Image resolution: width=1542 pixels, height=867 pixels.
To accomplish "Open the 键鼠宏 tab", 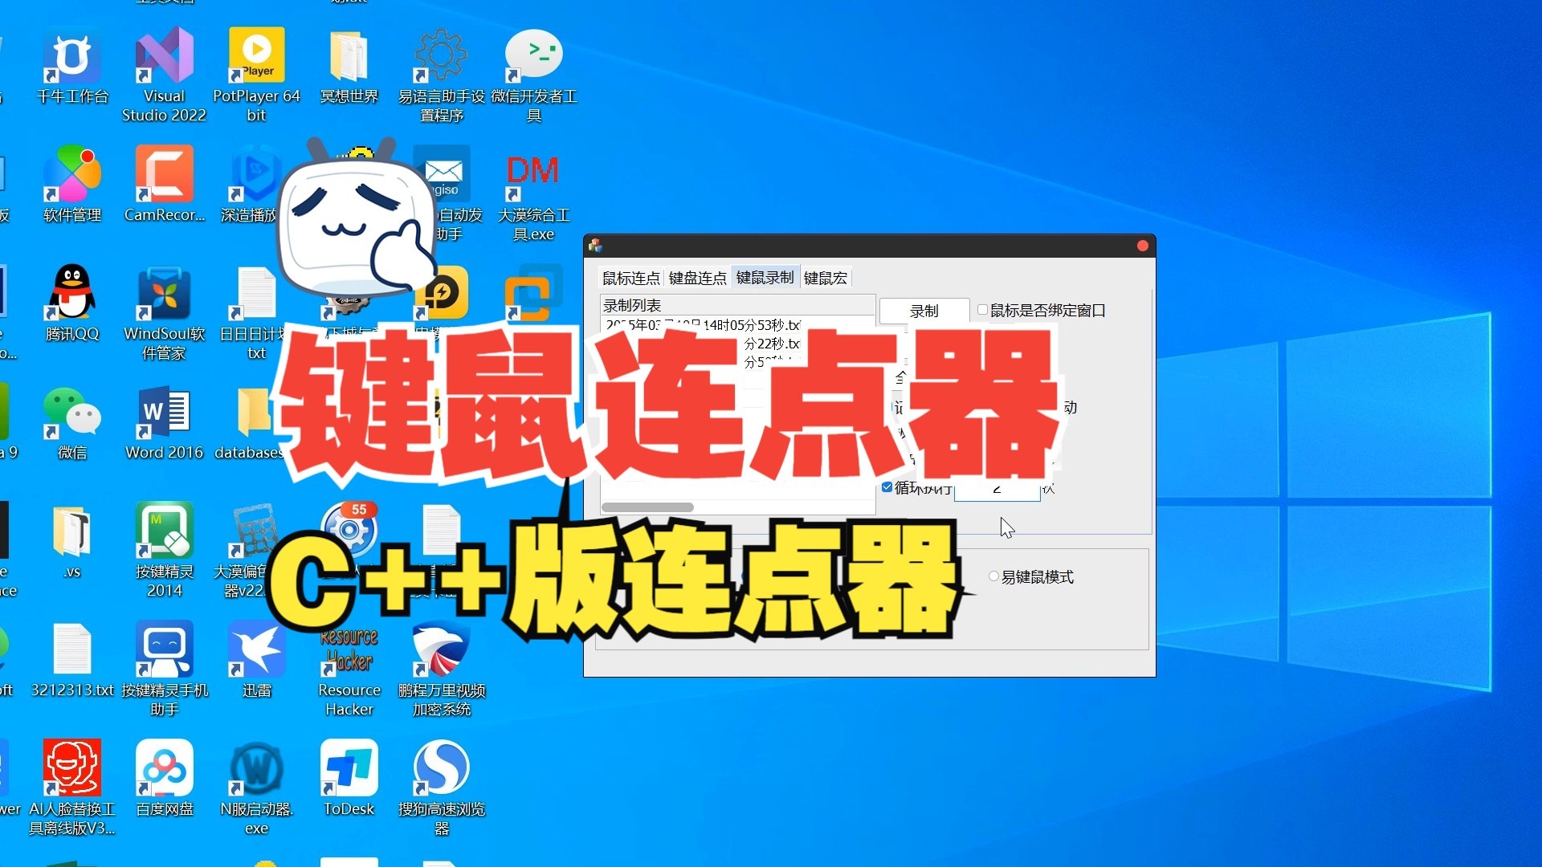I will click(826, 278).
